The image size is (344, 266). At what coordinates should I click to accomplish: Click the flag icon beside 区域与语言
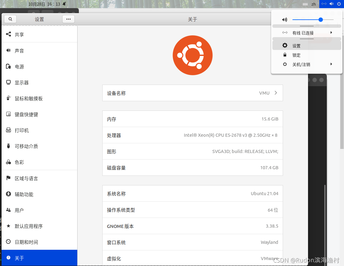pyautogui.click(x=8, y=178)
